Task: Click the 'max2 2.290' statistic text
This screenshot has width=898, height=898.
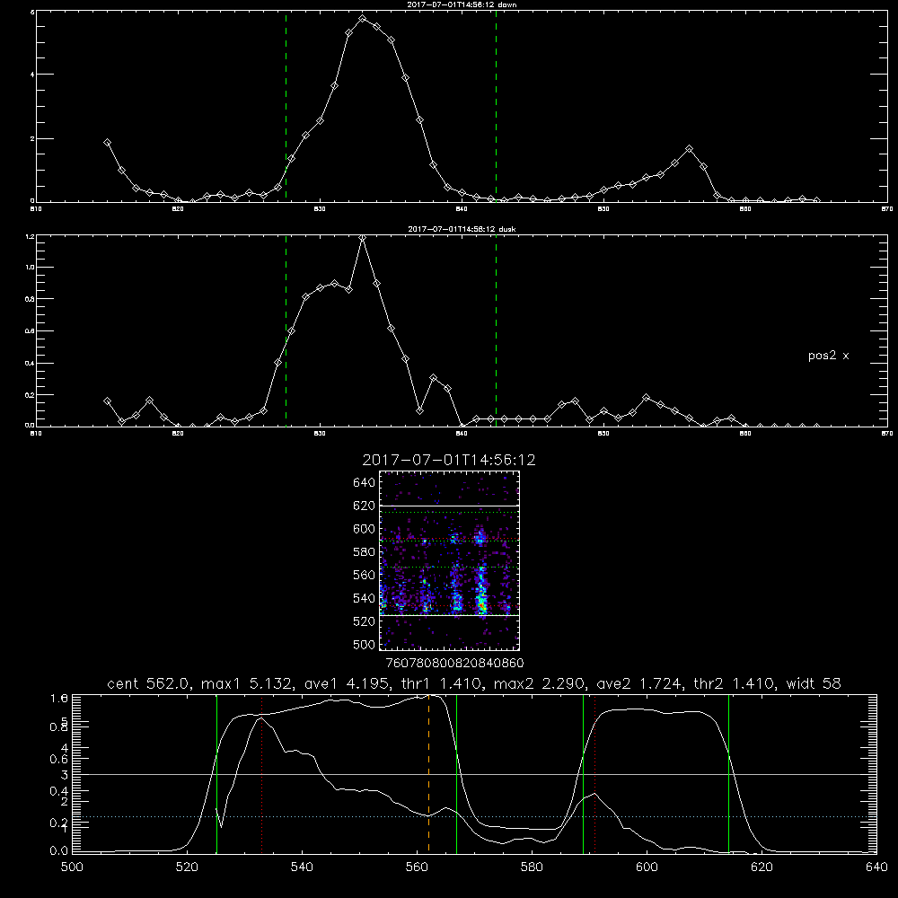Action: [540, 683]
